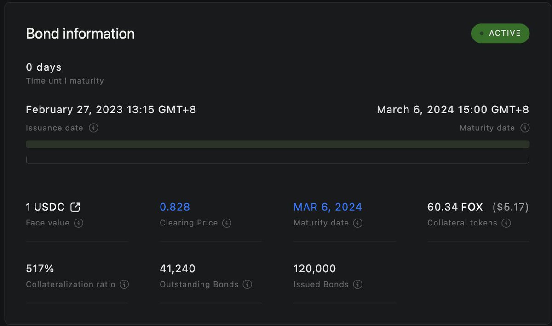This screenshot has width=552, height=326.
Task: Click the 1 USDC face value text
Action: (x=45, y=207)
